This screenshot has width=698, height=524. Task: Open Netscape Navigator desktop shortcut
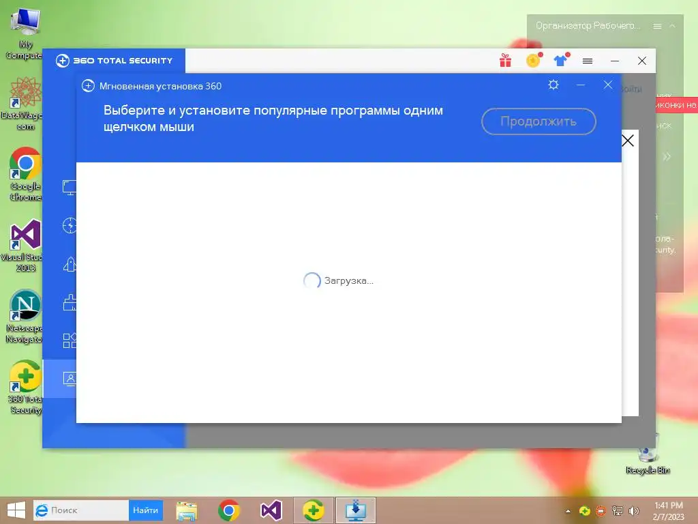[25, 317]
